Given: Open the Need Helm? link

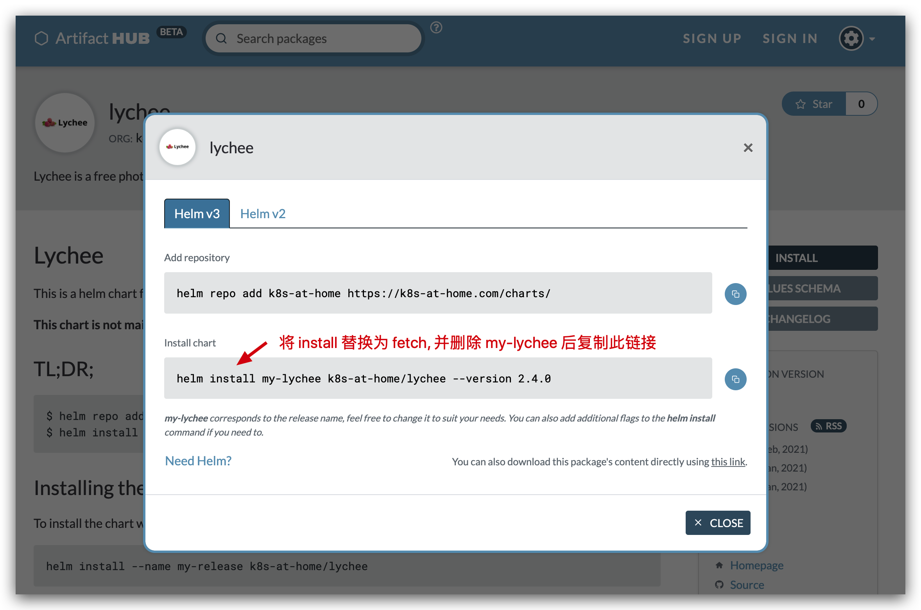Looking at the screenshot, I should coord(198,461).
